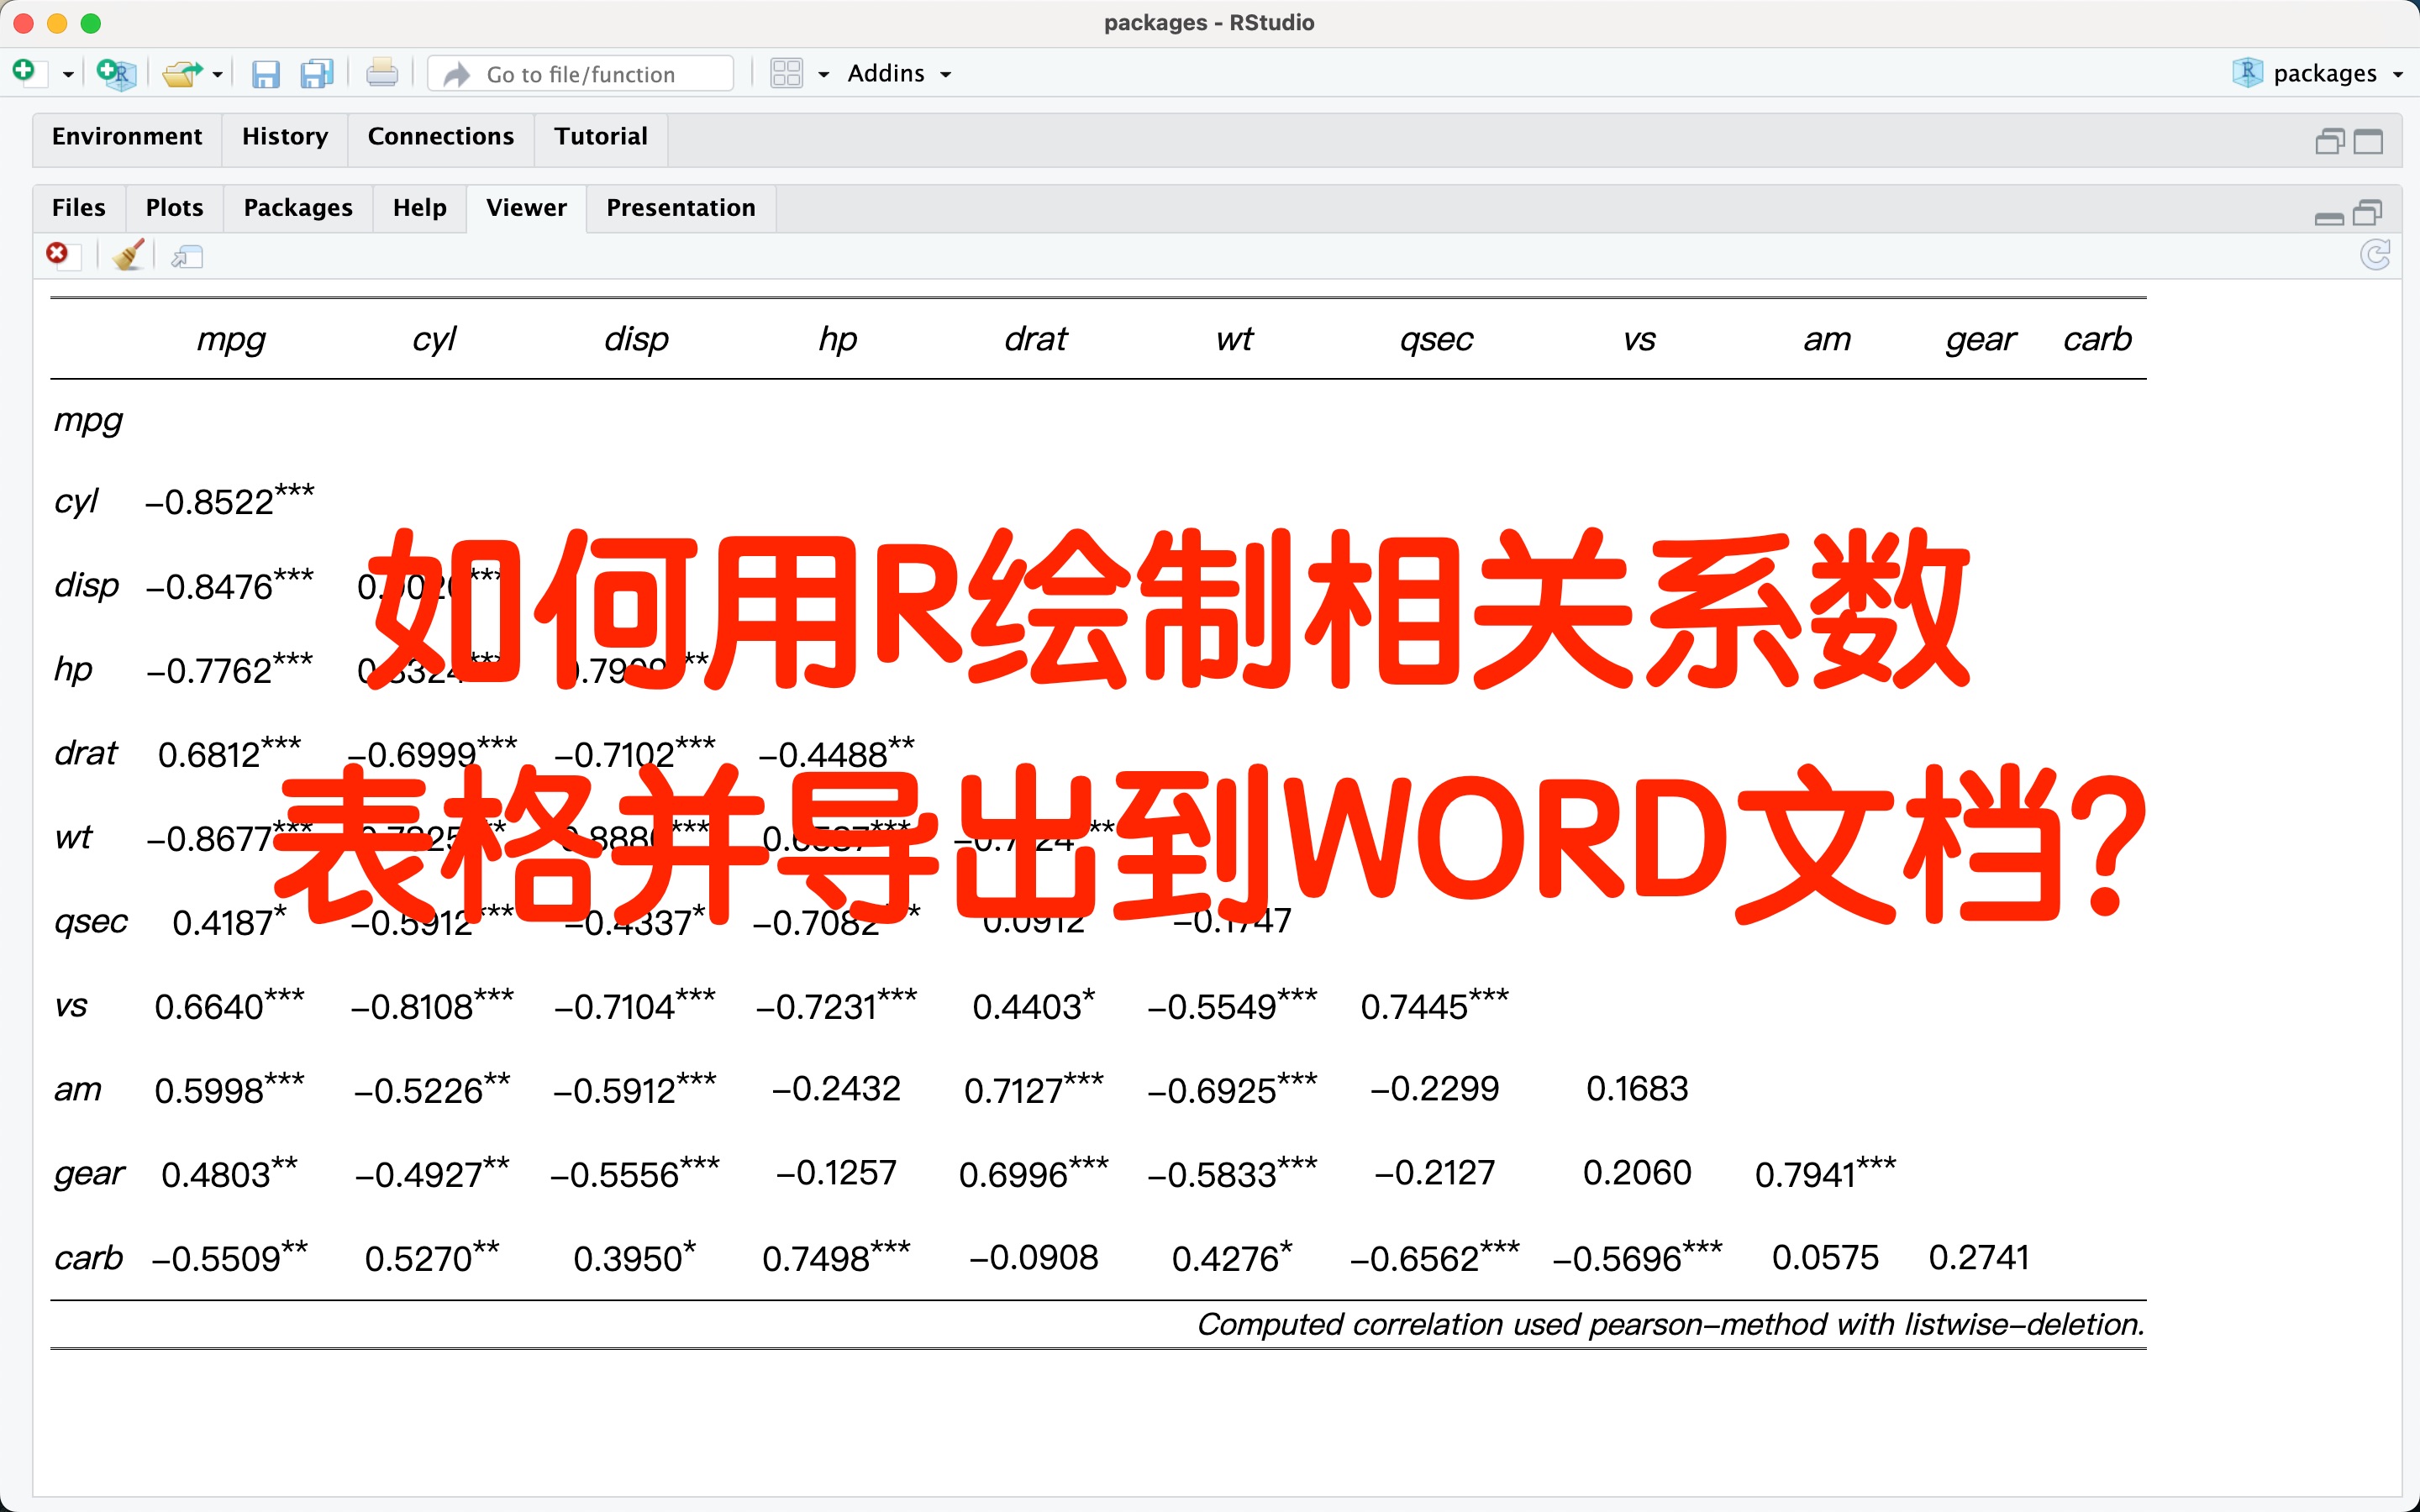The width and height of the screenshot is (2420, 1512).
Task: Minimize the Viewer pane
Action: 2329,218
